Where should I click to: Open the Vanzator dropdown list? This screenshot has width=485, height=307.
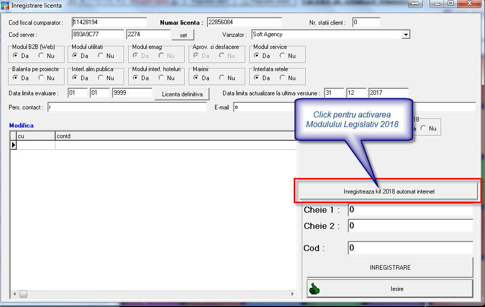(x=406, y=35)
